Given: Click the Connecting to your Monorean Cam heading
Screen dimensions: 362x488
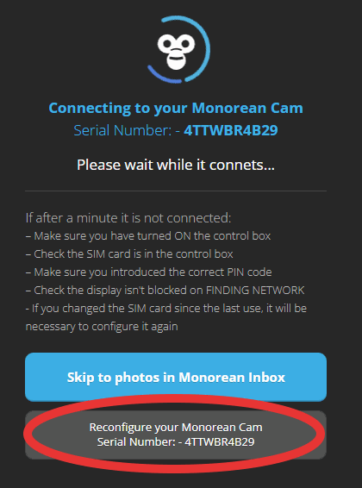Looking at the screenshot, I should pos(176,108).
